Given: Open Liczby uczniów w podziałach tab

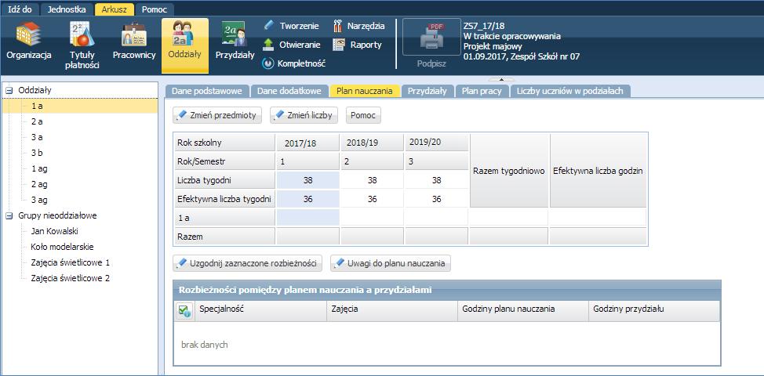Looking at the screenshot, I should tap(570, 91).
